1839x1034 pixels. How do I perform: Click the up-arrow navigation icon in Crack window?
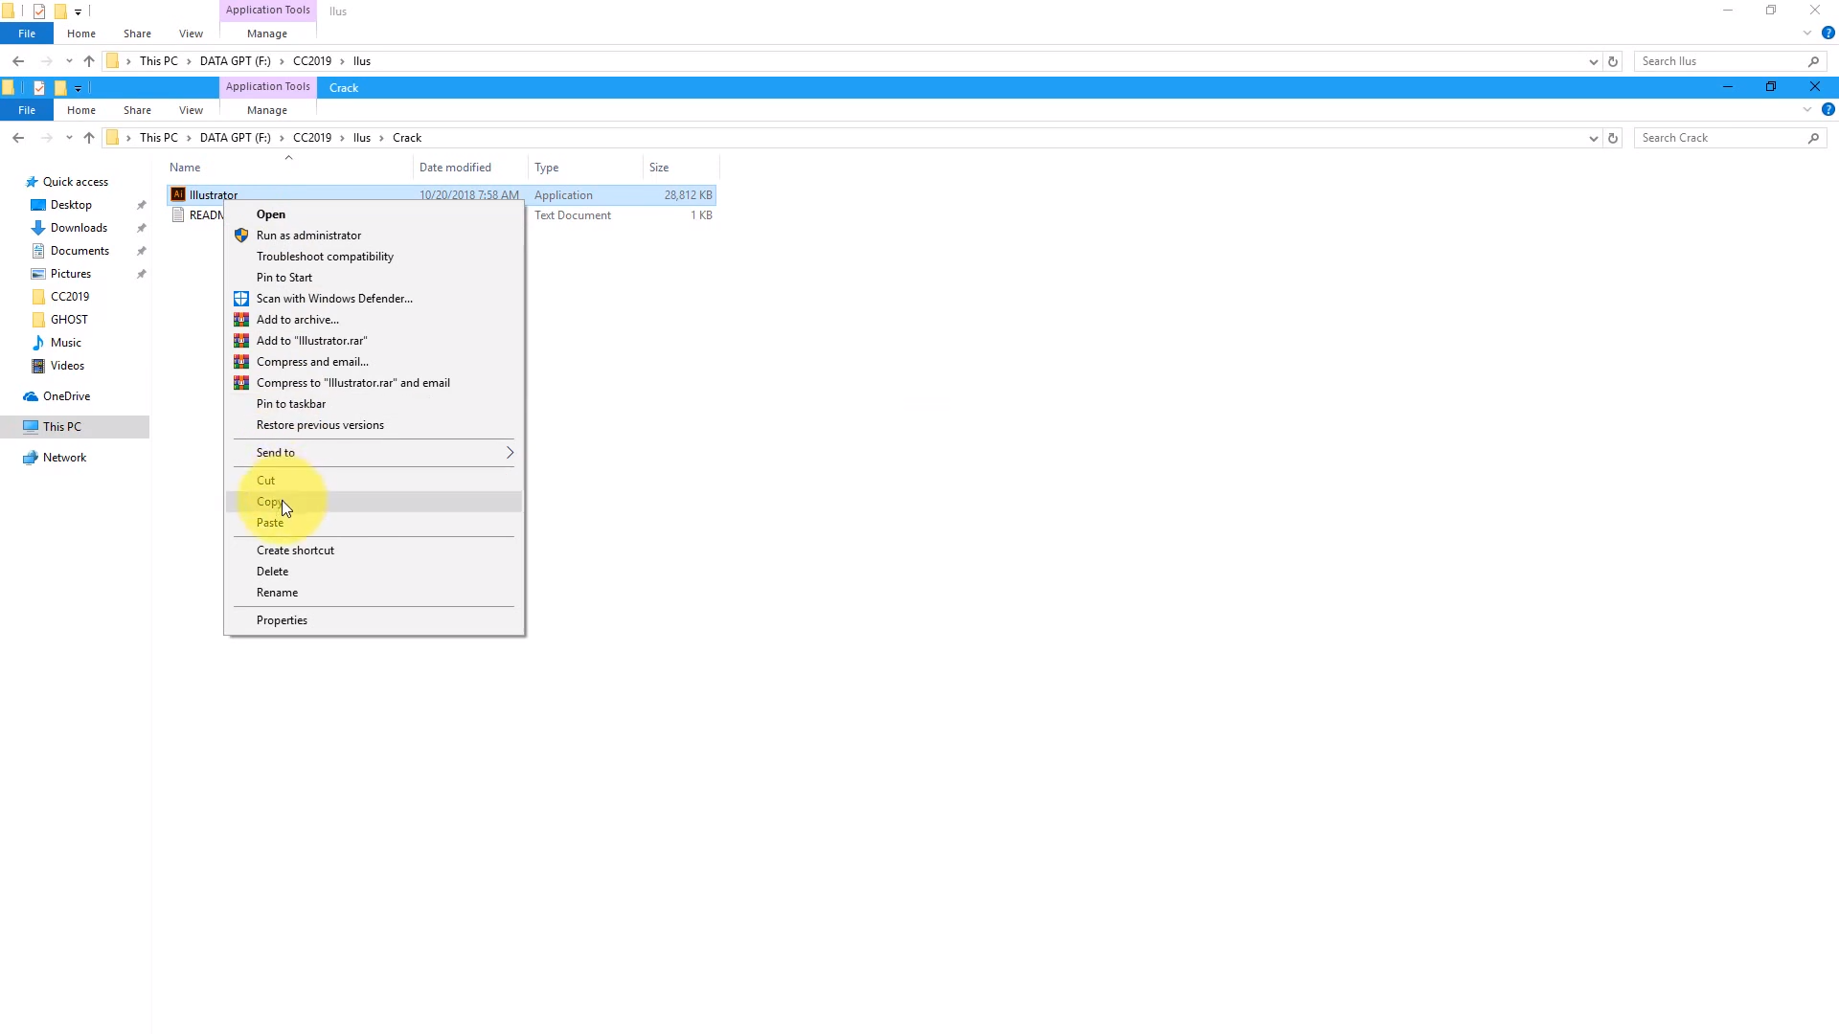coord(89,138)
